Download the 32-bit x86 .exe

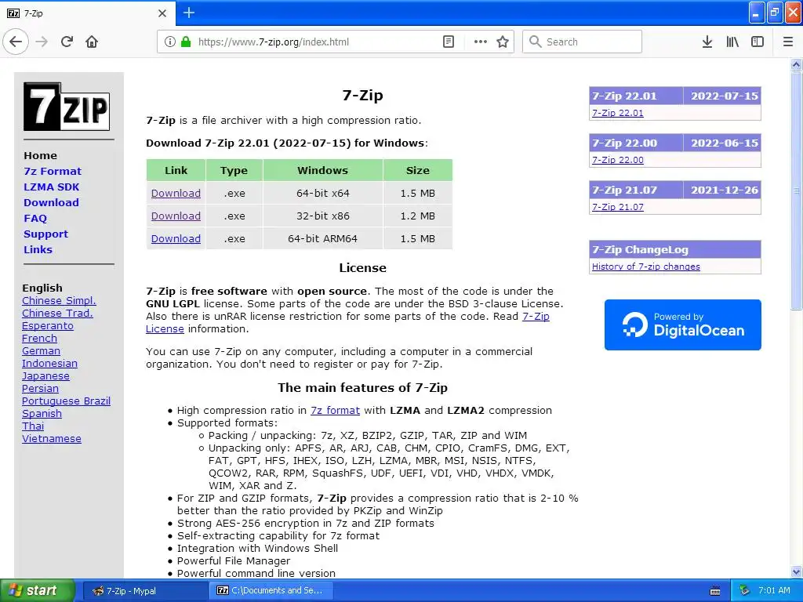176,216
